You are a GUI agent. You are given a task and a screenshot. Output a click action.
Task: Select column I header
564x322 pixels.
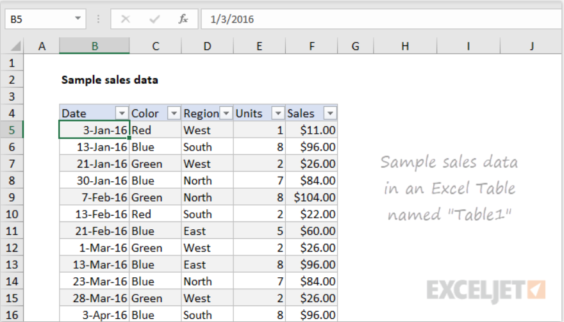coord(469,46)
